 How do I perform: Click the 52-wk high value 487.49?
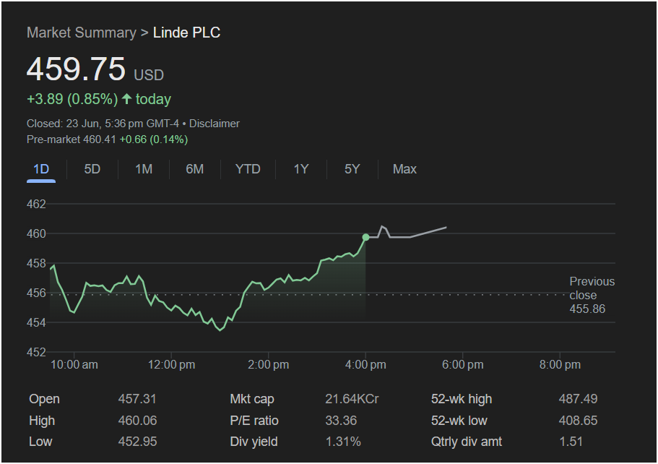pyautogui.click(x=578, y=399)
